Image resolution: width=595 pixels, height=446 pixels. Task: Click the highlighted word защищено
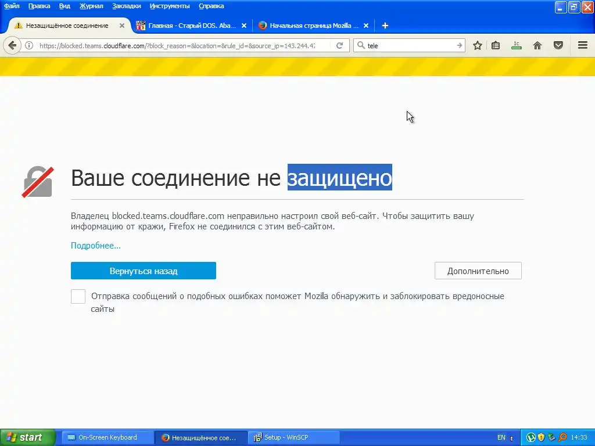click(339, 177)
